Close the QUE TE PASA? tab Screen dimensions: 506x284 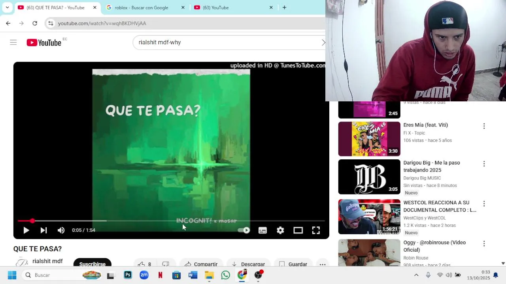tap(95, 7)
